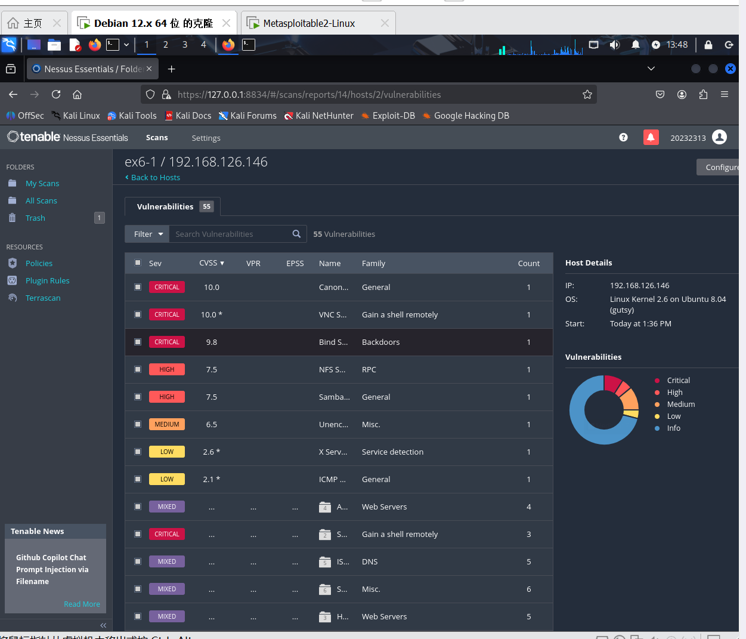Check the NFS S... RPC row checkbox

tap(138, 369)
